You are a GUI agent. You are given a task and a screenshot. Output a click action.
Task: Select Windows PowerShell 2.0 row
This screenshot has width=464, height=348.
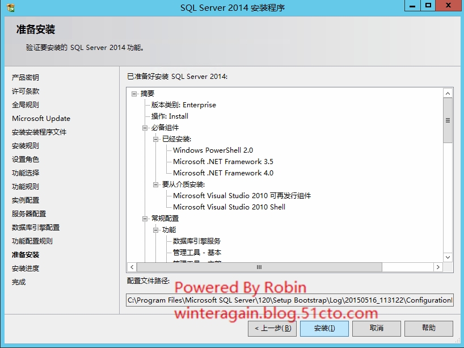pyautogui.click(x=213, y=150)
